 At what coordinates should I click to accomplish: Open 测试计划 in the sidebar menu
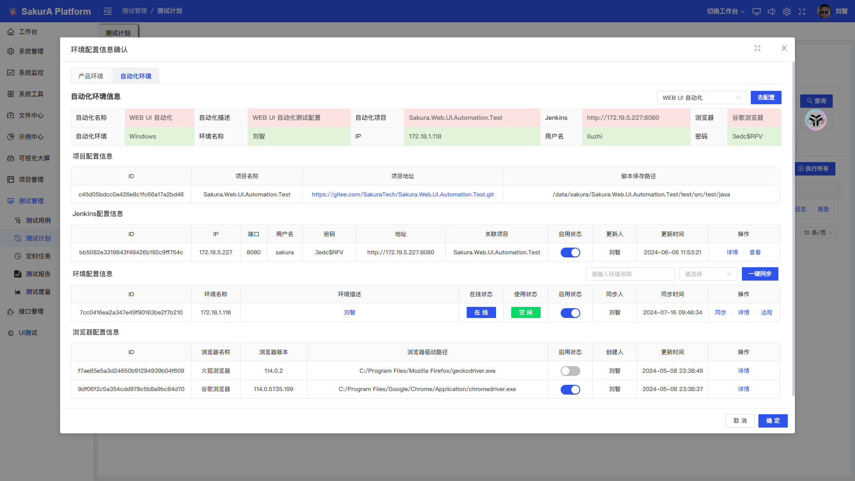click(38, 238)
